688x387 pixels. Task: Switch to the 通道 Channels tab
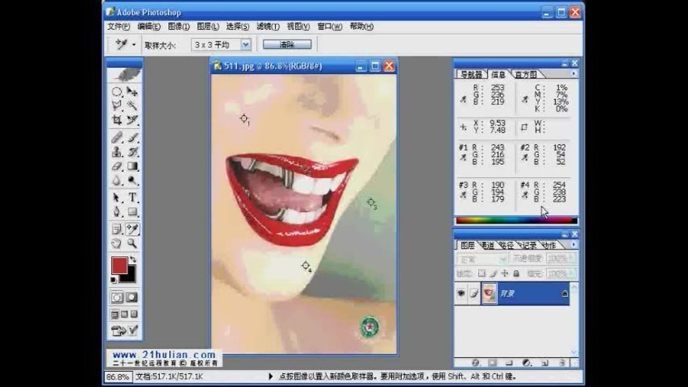489,245
